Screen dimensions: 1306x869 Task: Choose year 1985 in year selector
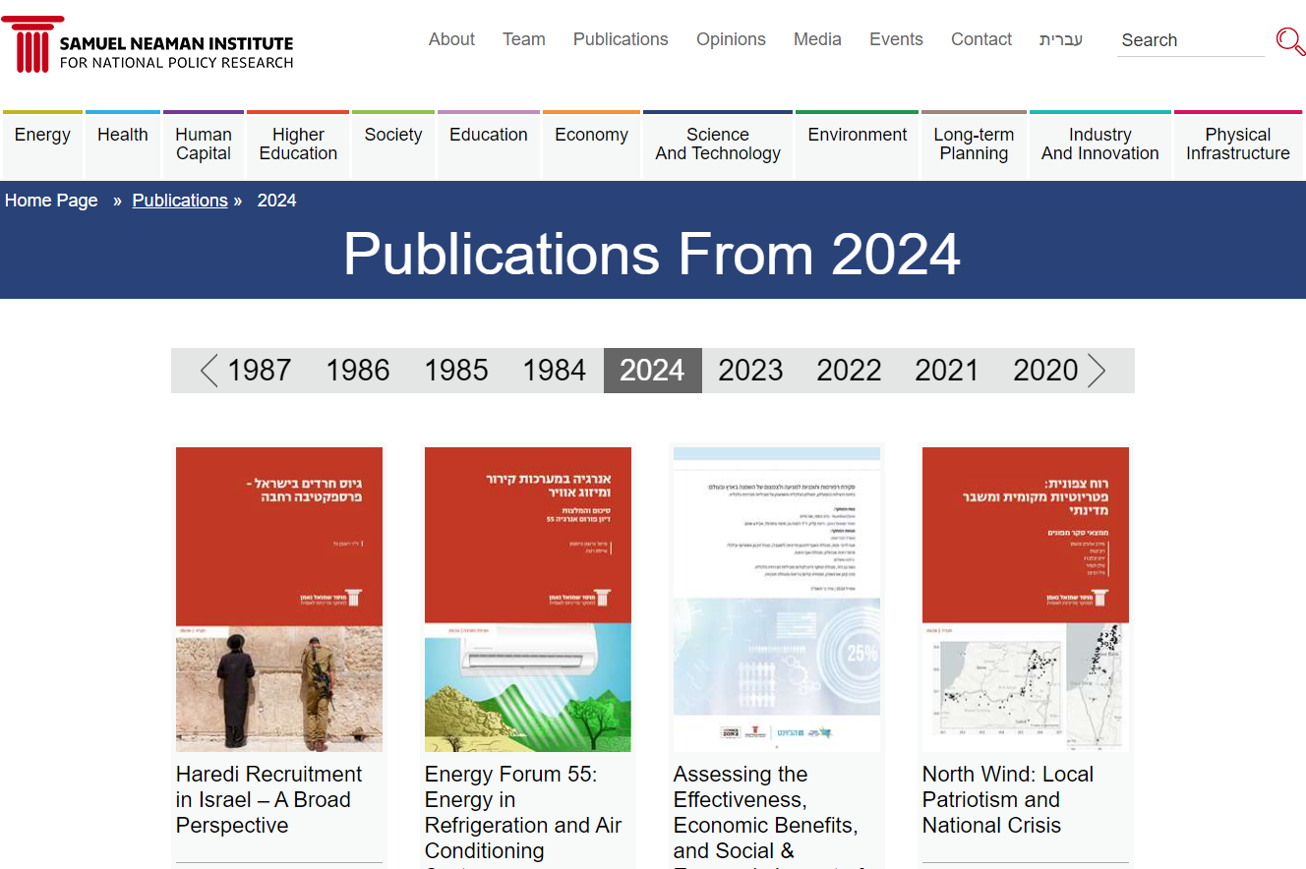point(456,371)
